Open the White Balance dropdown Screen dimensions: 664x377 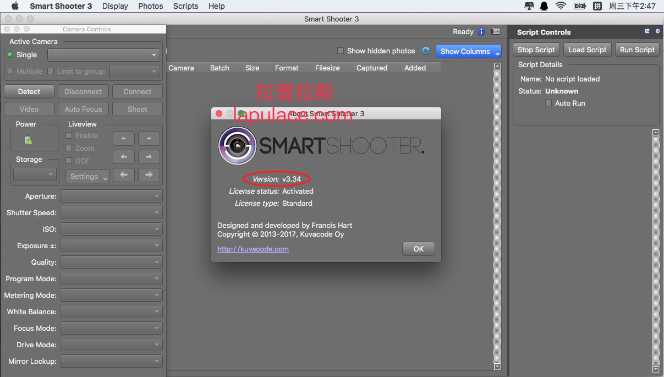[x=111, y=312]
